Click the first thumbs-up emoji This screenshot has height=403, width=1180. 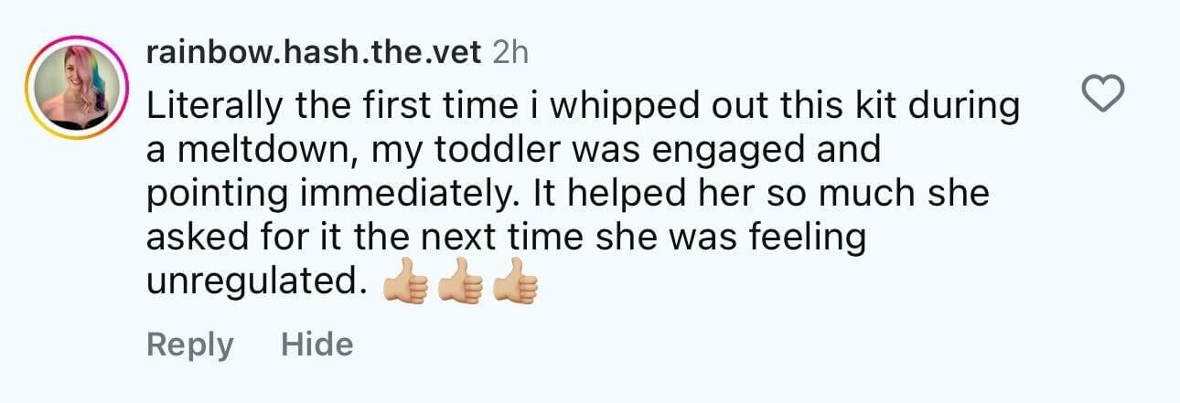[406, 286]
